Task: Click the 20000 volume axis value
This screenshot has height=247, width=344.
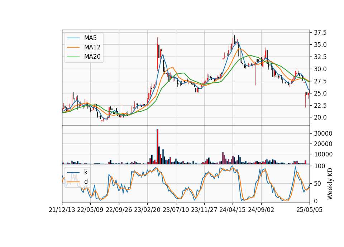Action: [323, 144]
